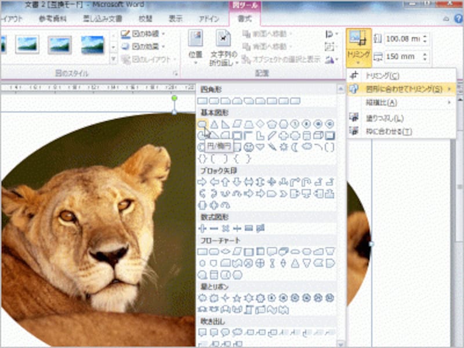This screenshot has height=348, width=464.
Task: Choose the Lightning Bolt shape
Action: 272,147
